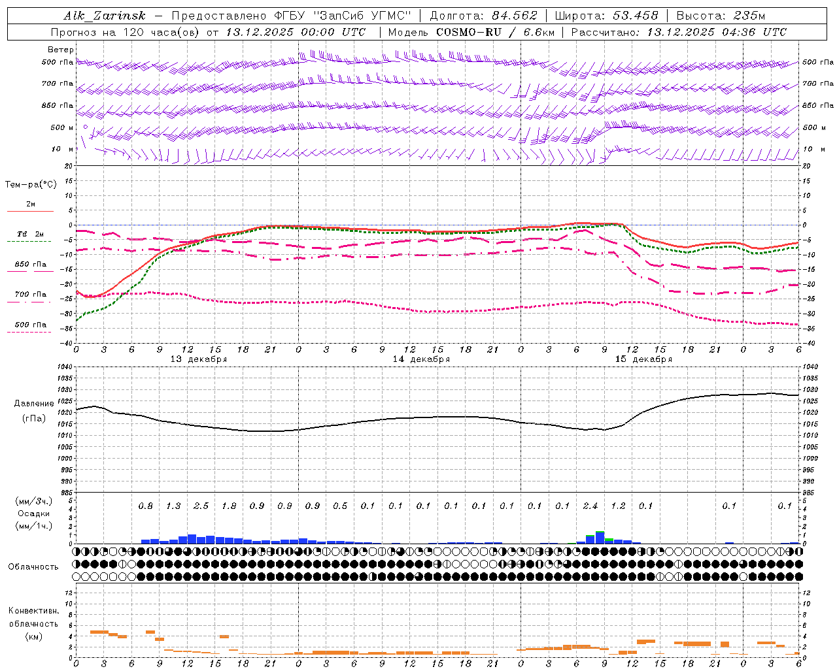Screen dimensions: 837x669
Task: Click the 15 декабря date label
Action: [x=643, y=359]
